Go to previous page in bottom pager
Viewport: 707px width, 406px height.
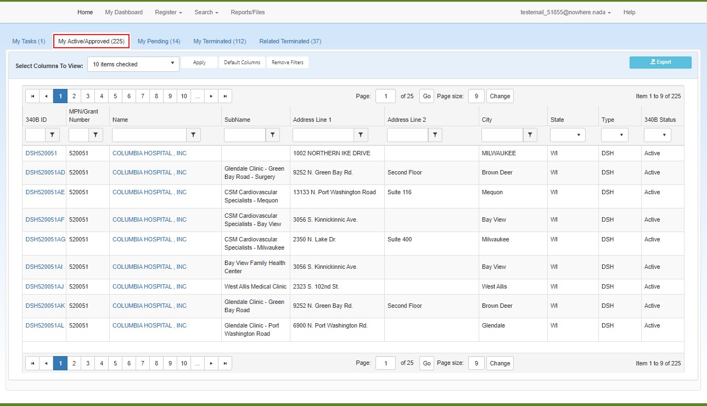(46, 363)
